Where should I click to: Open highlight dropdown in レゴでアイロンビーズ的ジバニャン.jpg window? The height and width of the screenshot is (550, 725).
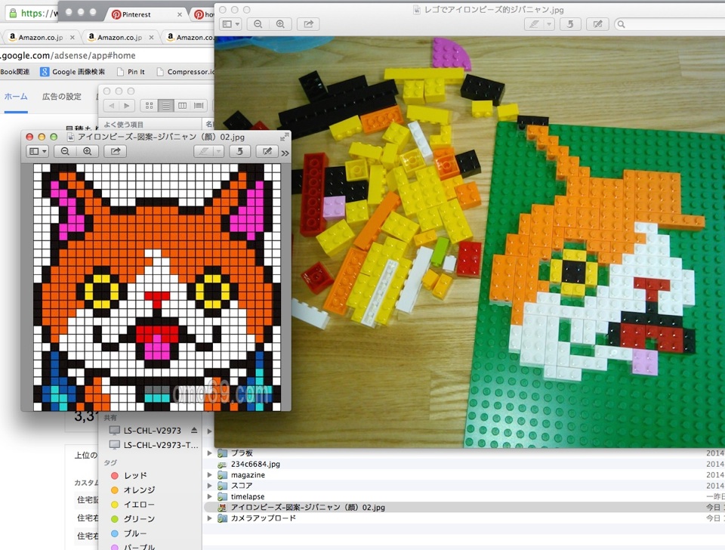pyautogui.click(x=549, y=24)
